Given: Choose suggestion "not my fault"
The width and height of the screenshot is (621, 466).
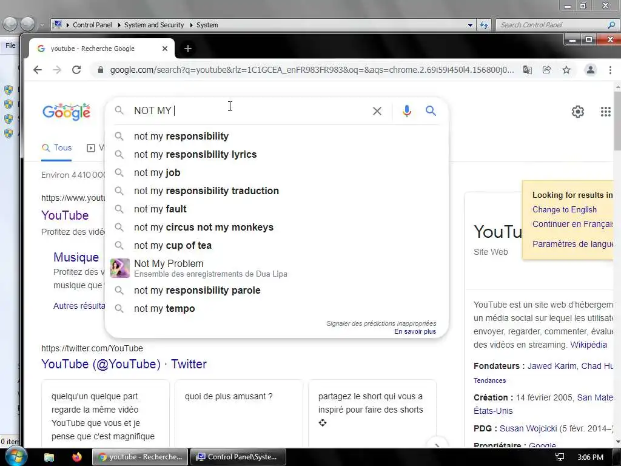Looking at the screenshot, I should coord(277,209).
